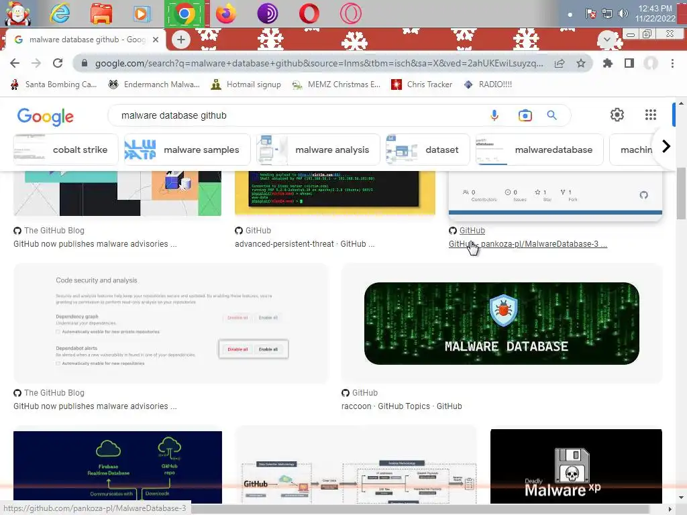The width and height of the screenshot is (687, 515).
Task: Select the malware database github tab
Action: coord(85,40)
